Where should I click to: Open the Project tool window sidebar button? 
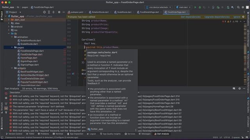(2, 16)
